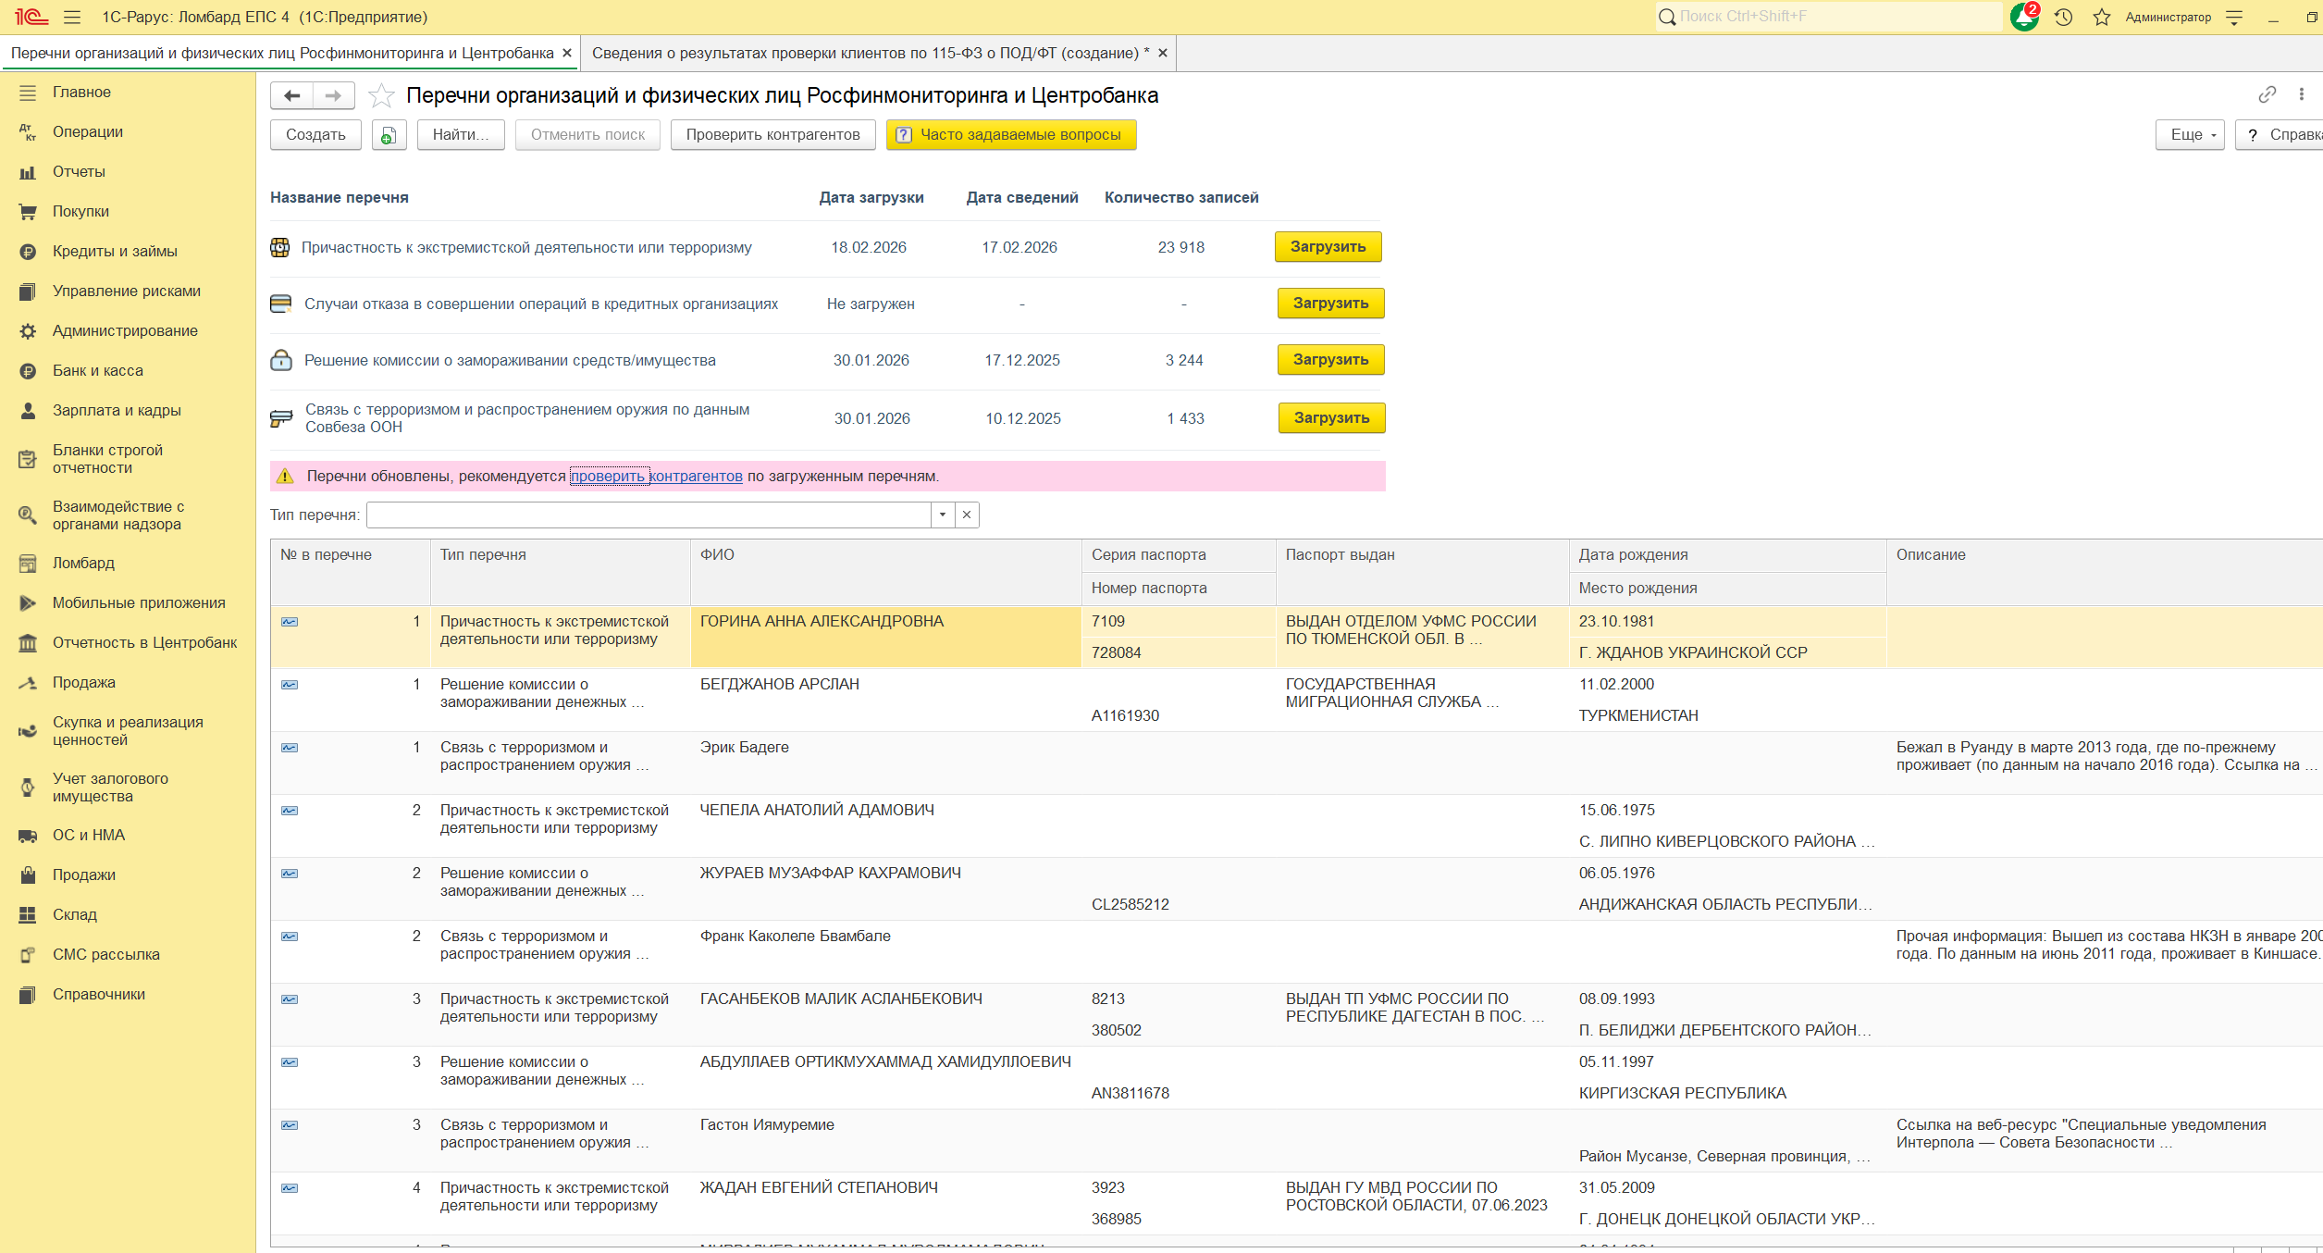The image size is (2323, 1253).
Task: Open the three-dot more options icon
Action: (2301, 94)
